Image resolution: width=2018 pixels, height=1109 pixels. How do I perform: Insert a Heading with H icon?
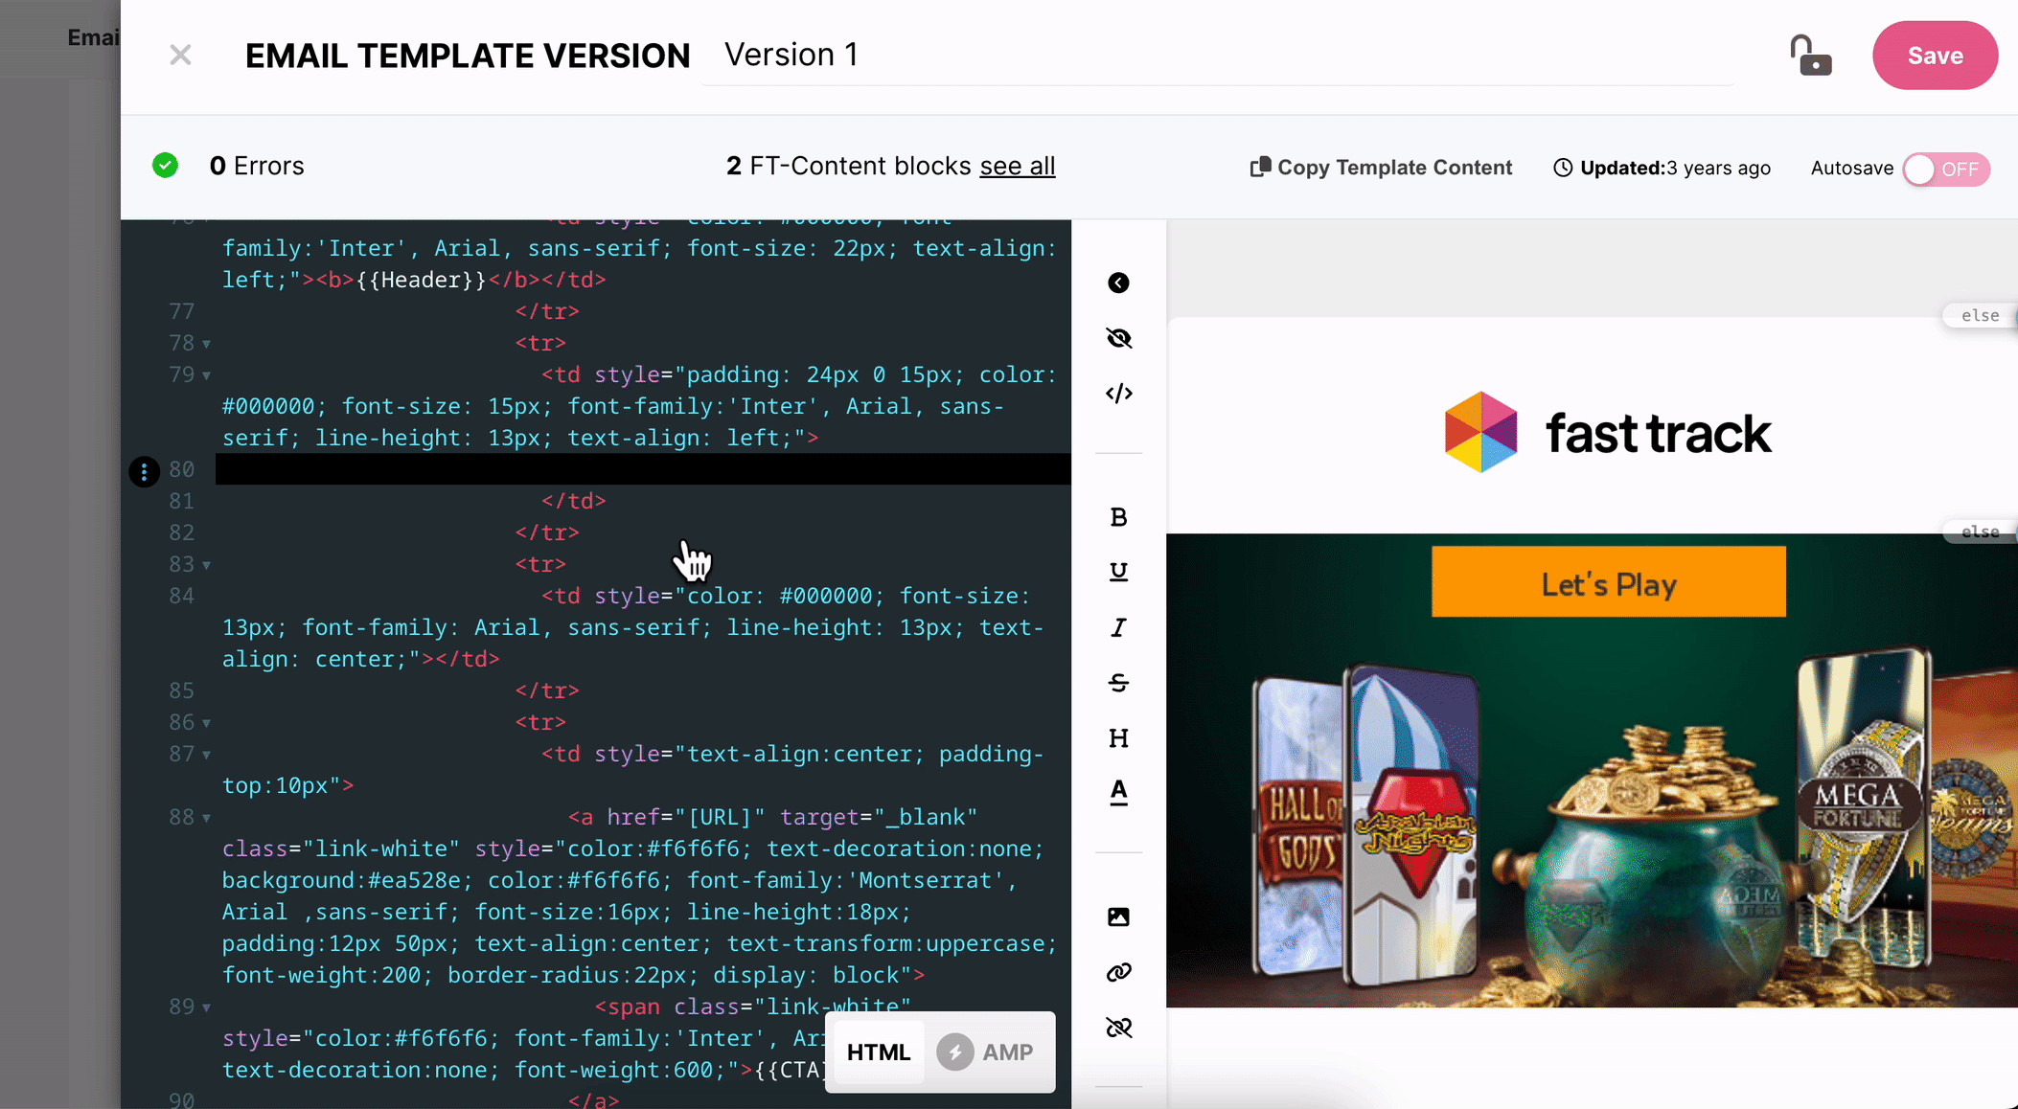pos(1118,738)
